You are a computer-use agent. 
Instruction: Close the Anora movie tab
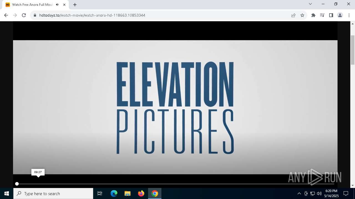coord(64,5)
